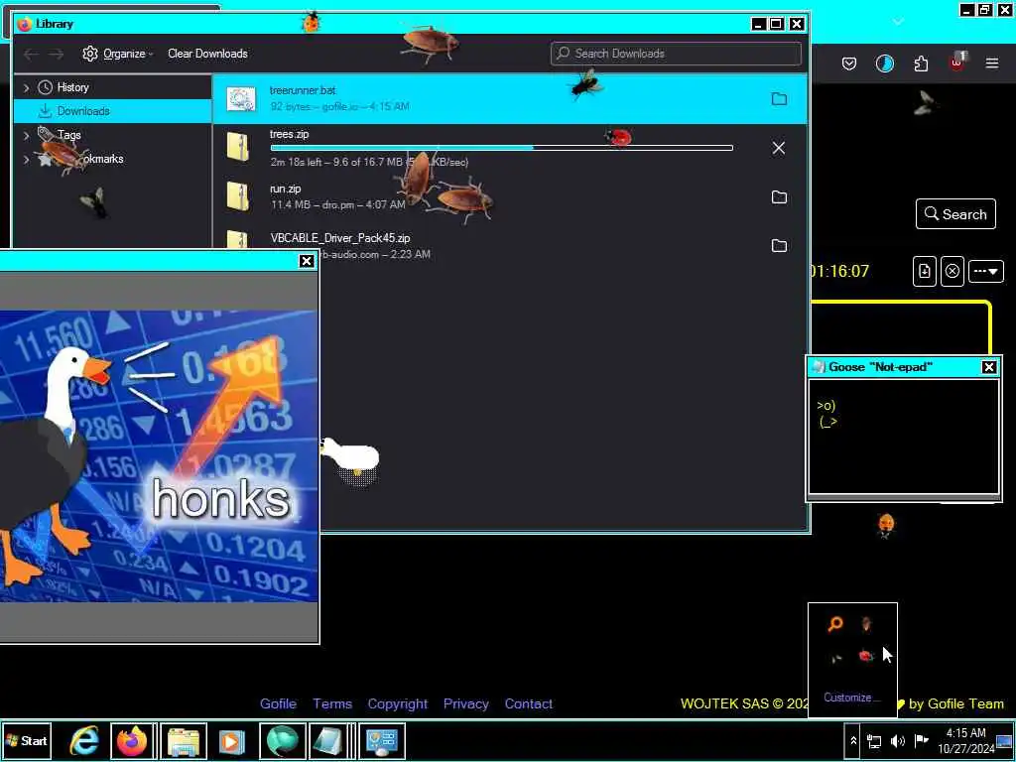Open the Gofile dots dropdown button
The height and width of the screenshot is (762, 1016).
(x=985, y=271)
